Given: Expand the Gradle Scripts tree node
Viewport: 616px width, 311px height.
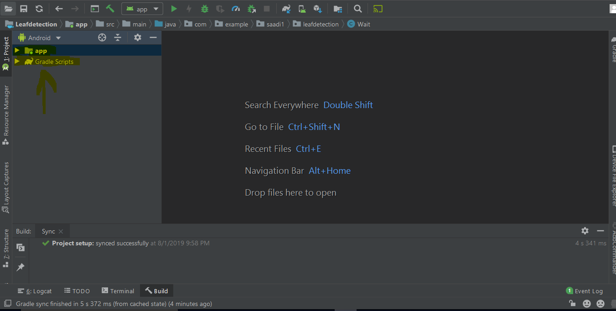Looking at the screenshot, I should point(17,61).
